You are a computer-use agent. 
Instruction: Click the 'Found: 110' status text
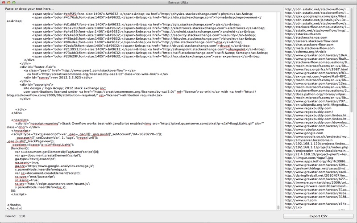pyautogui.click(x=15, y=216)
